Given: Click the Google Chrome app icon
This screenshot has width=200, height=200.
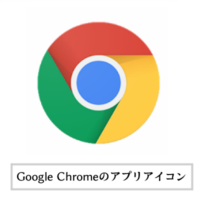Looking at the screenshot, I should (98, 83).
